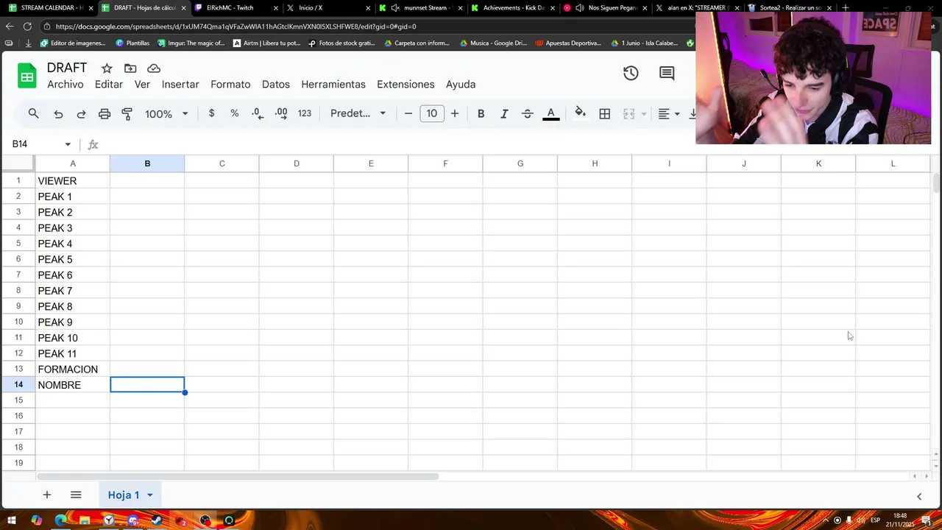Open the horizontal align dropdown
This screenshot has width=942, height=530.
(x=668, y=113)
